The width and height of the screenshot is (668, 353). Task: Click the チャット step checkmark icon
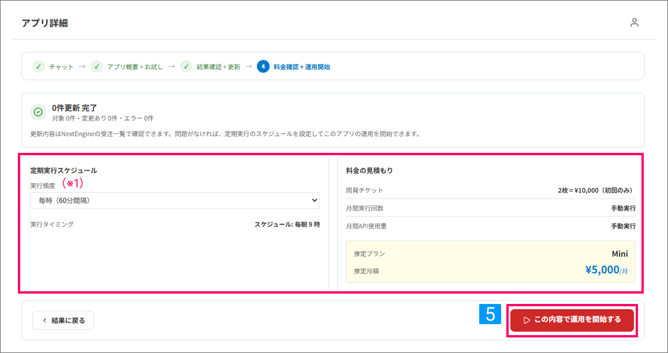click(x=39, y=66)
